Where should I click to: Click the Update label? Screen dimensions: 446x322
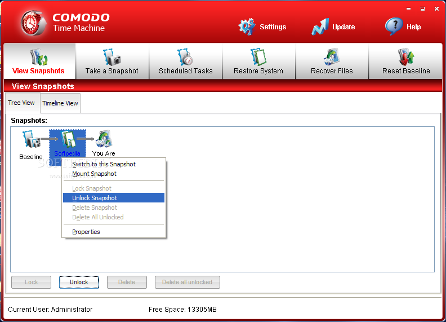(344, 27)
